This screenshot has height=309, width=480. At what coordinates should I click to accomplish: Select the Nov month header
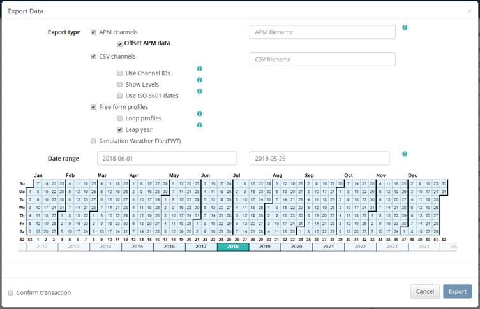click(381, 175)
